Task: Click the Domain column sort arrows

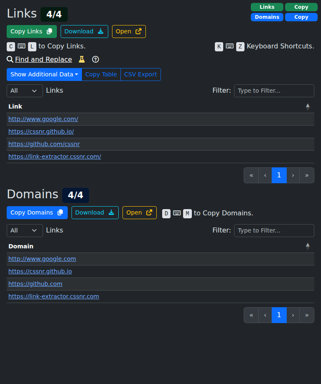Action: pyautogui.click(x=308, y=246)
